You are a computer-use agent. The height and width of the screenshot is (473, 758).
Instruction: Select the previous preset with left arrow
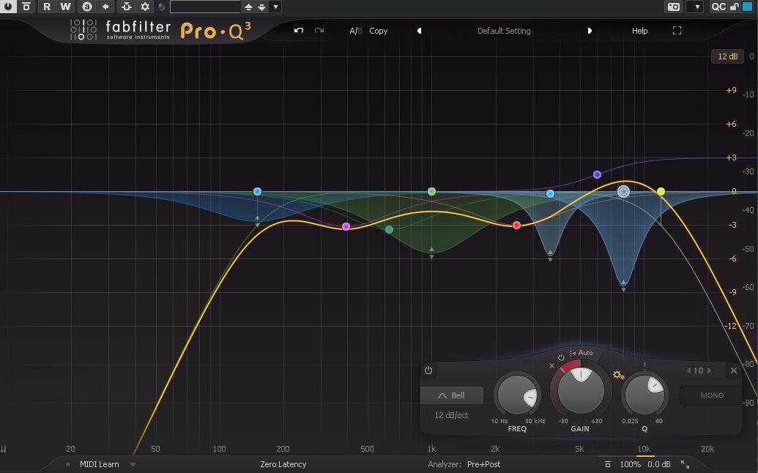click(x=419, y=31)
